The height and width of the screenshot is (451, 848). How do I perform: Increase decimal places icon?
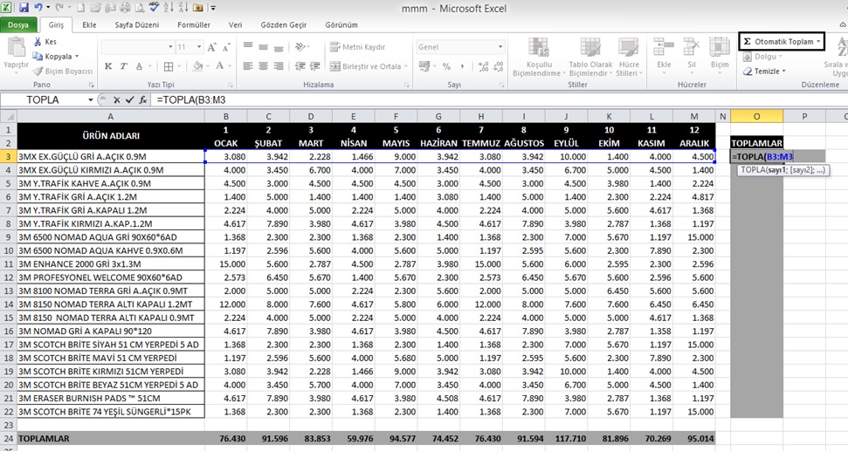click(483, 66)
